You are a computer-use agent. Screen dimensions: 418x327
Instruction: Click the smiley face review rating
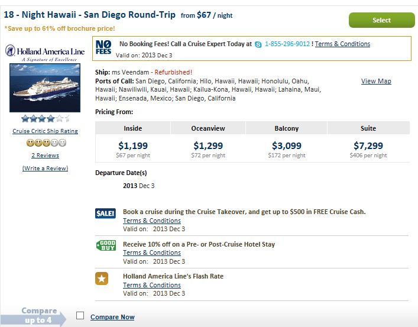pyautogui.click(x=46, y=143)
